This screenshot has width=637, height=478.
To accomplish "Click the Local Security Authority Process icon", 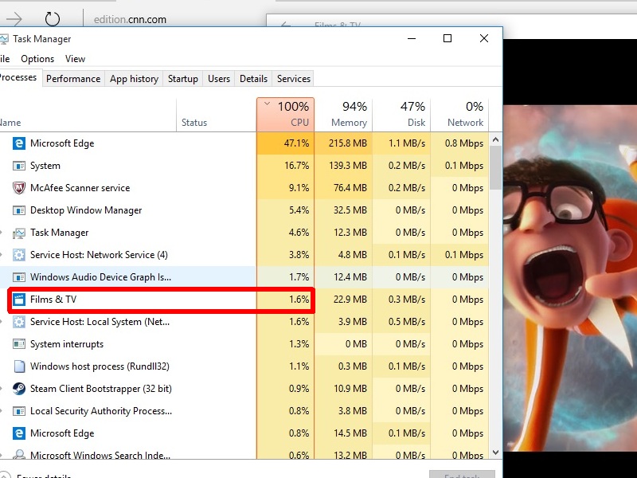I will click(19, 411).
